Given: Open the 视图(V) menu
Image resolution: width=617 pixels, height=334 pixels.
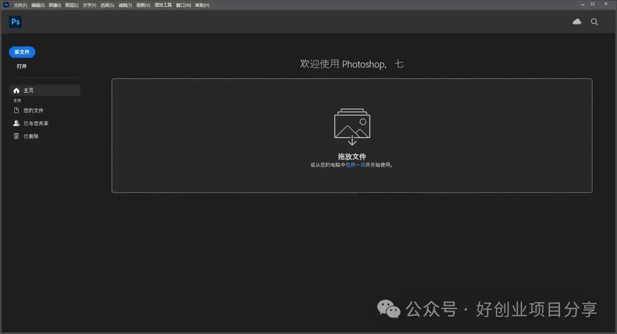Looking at the screenshot, I should click(x=143, y=5).
